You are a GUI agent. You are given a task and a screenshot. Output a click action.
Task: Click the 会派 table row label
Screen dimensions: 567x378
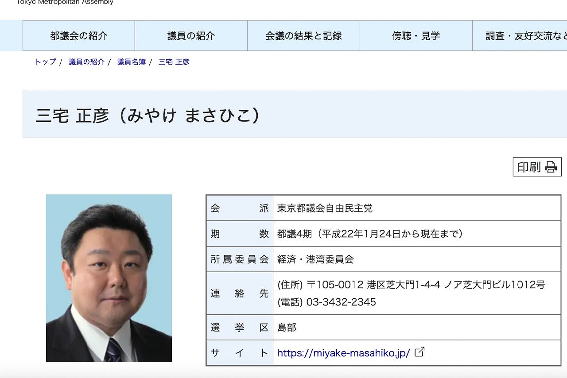coord(239,208)
